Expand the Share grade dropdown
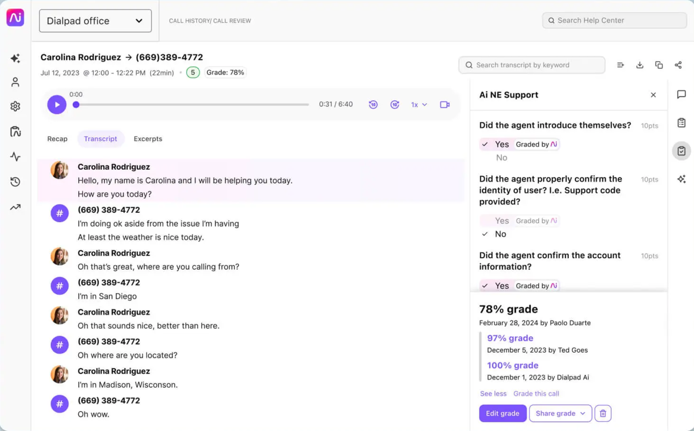Viewport: 694px width, 431px height. click(x=560, y=413)
